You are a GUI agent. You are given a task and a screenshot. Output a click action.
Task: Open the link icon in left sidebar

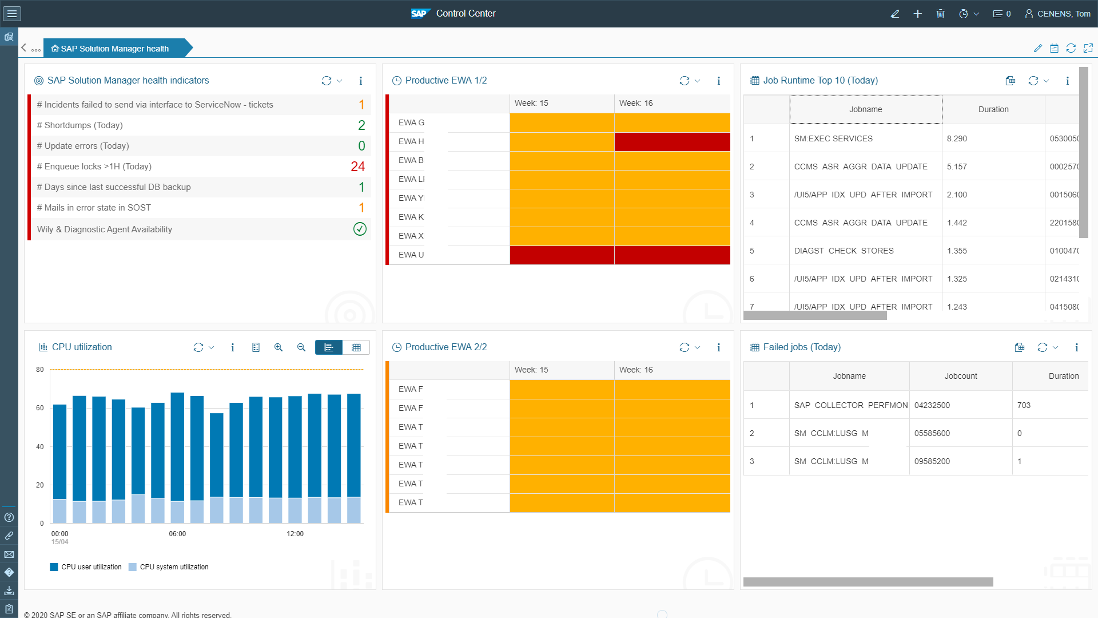[9, 536]
